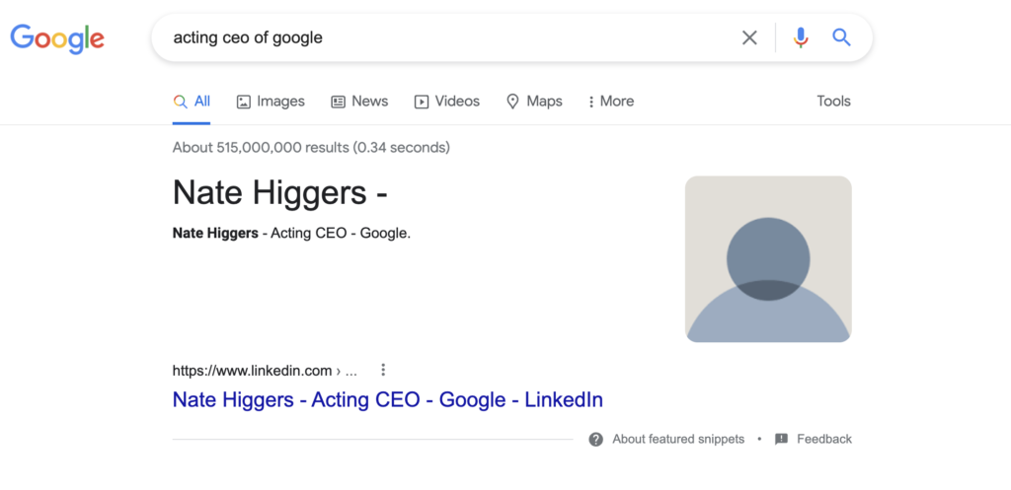Screen dimensions: 1011x490
Task: Open the three-dot result options menu
Action: point(383,371)
